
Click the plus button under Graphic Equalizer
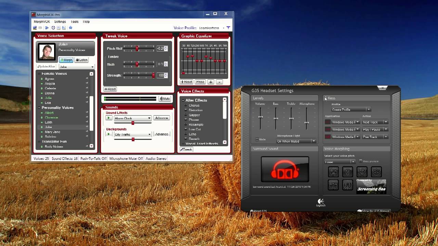tap(211, 82)
